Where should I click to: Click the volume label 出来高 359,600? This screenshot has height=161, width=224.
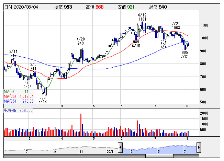point(18,111)
